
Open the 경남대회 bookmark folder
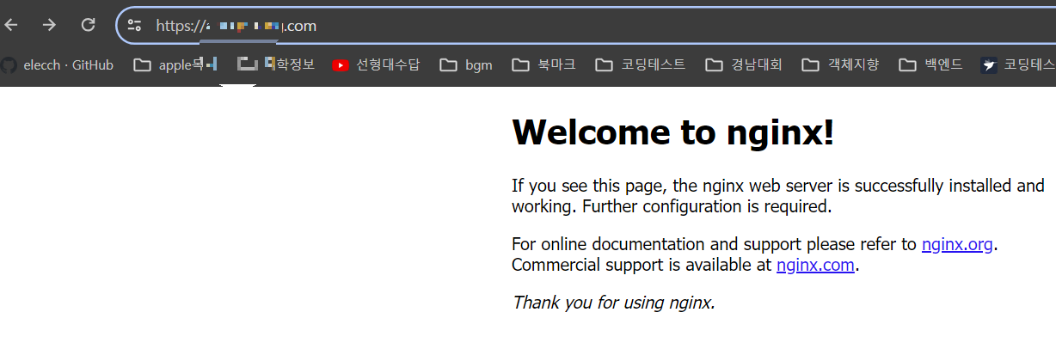pyautogui.click(x=744, y=64)
